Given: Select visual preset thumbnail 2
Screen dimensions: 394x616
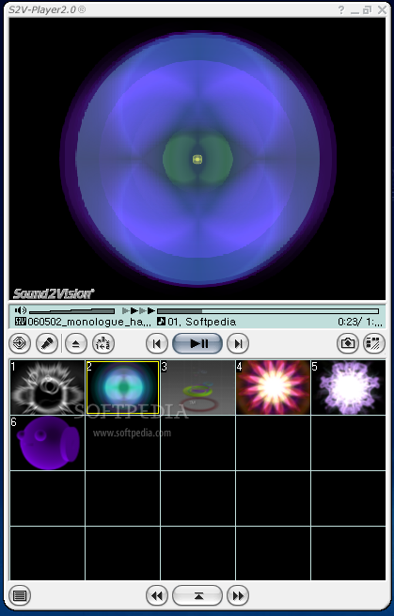Looking at the screenshot, I should coord(122,387).
